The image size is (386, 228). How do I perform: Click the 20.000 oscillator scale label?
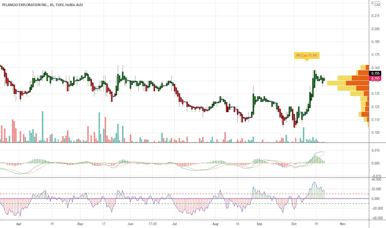point(376,189)
